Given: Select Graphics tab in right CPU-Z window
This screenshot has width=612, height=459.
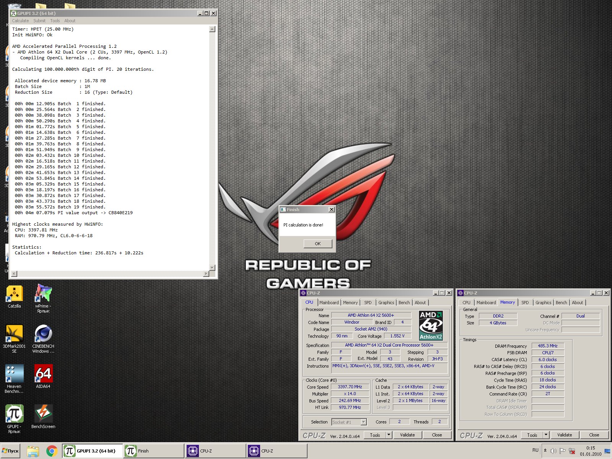Looking at the screenshot, I should 544,303.
